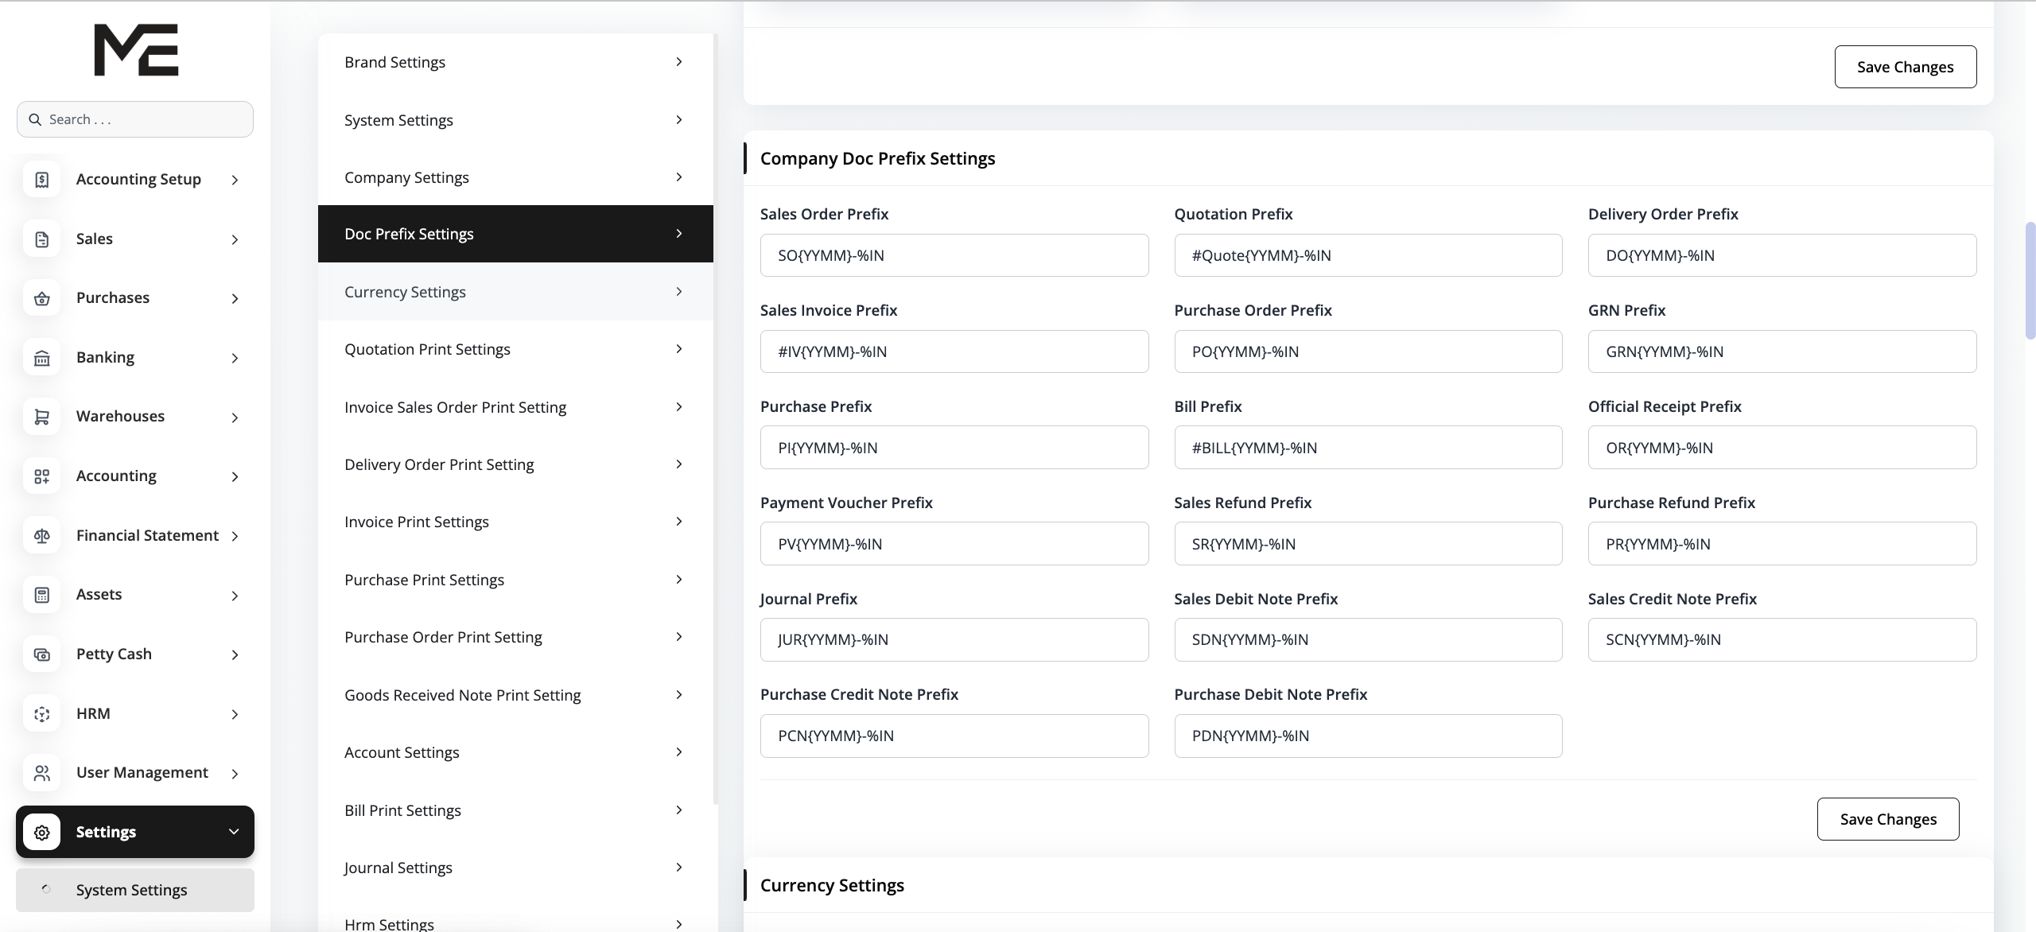
Task: Click the Quotation Prefix input field
Action: point(1368,255)
